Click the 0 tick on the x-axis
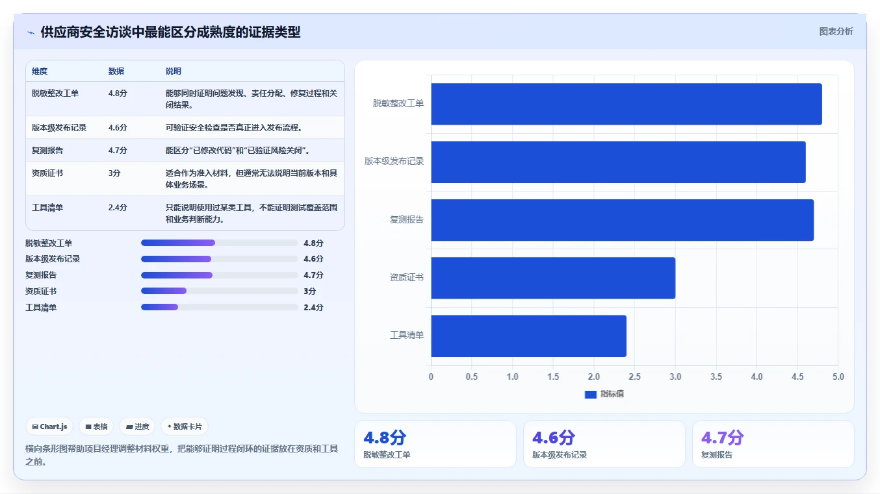This screenshot has width=880, height=494. click(x=431, y=377)
